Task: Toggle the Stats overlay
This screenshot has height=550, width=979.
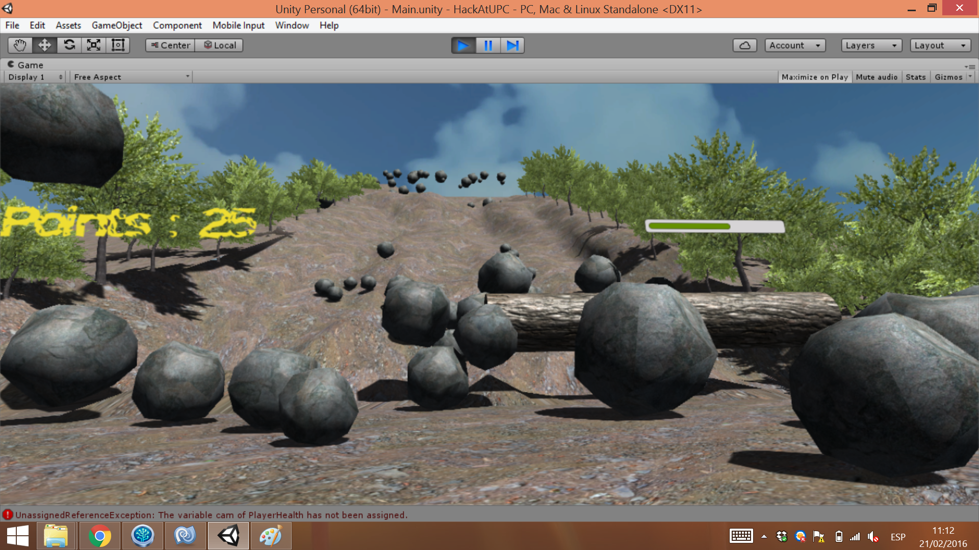Action: (x=915, y=77)
